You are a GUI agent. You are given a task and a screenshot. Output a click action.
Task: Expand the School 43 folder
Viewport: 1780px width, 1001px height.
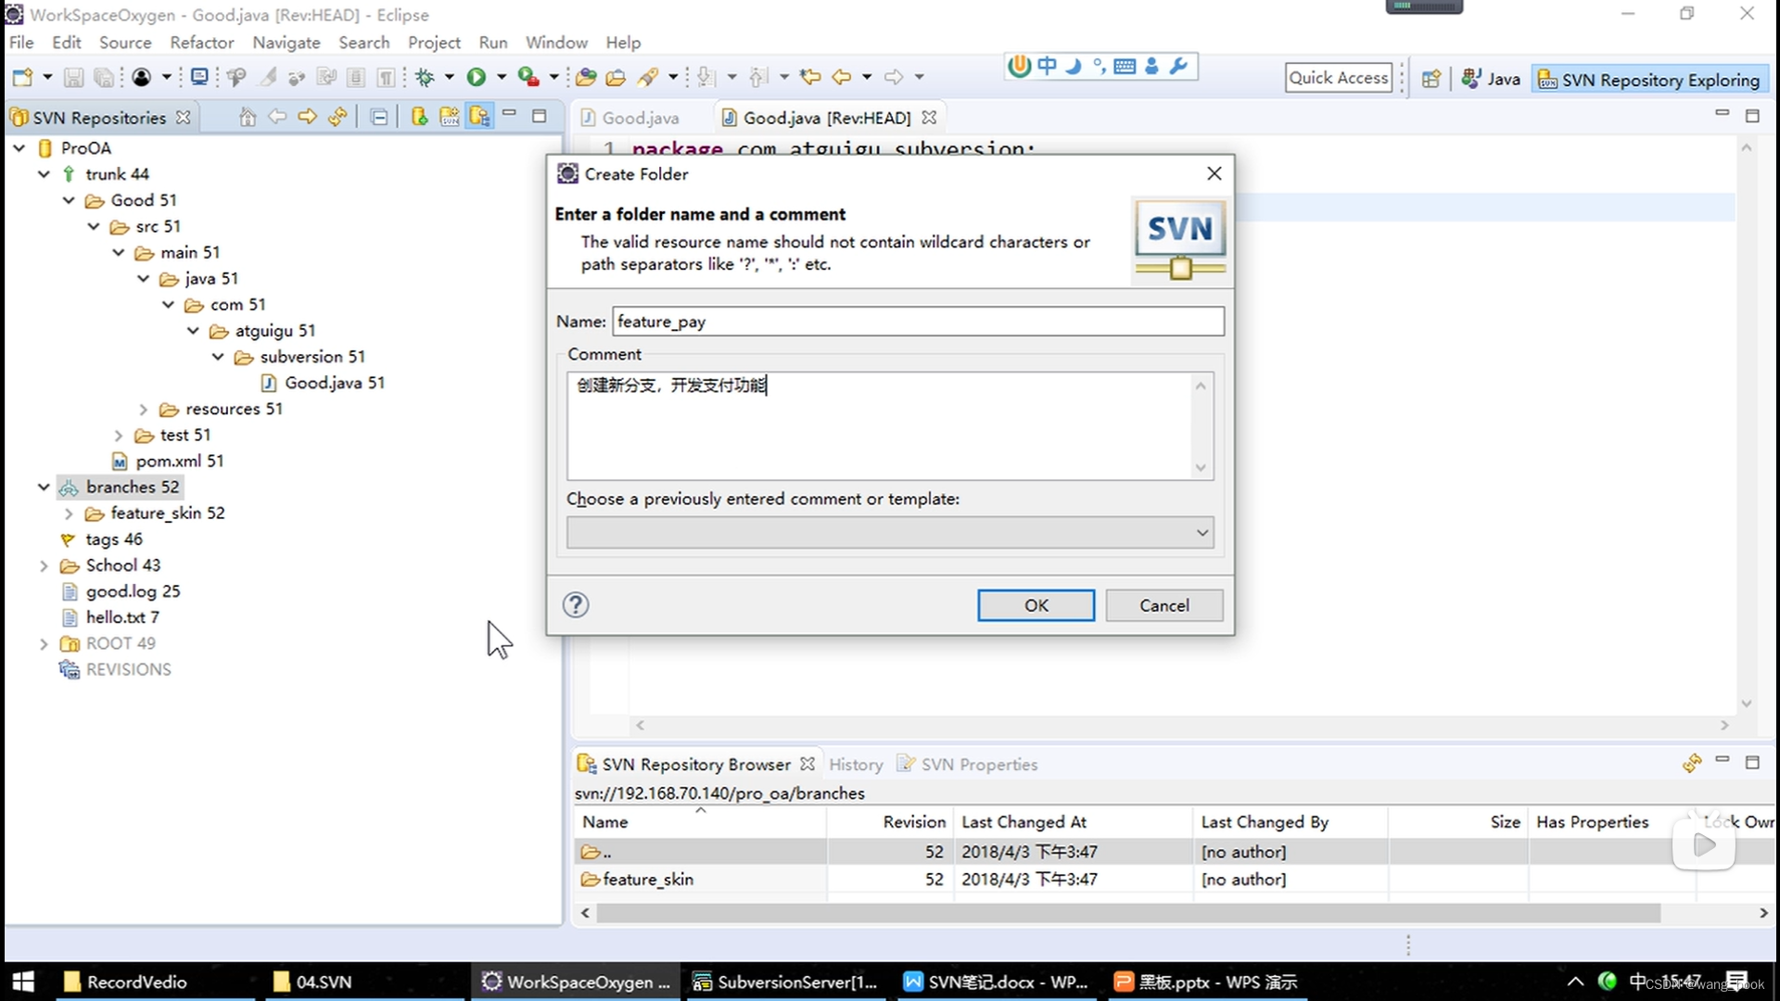44,565
